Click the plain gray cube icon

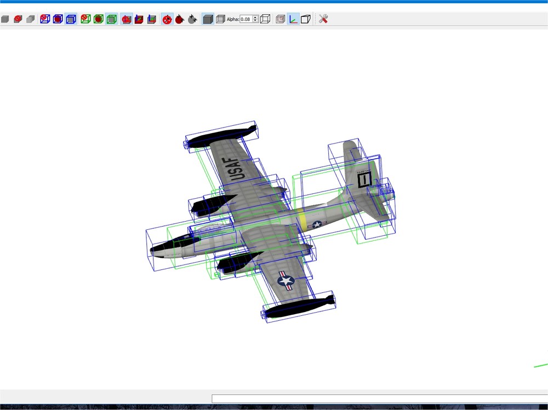click(5, 19)
